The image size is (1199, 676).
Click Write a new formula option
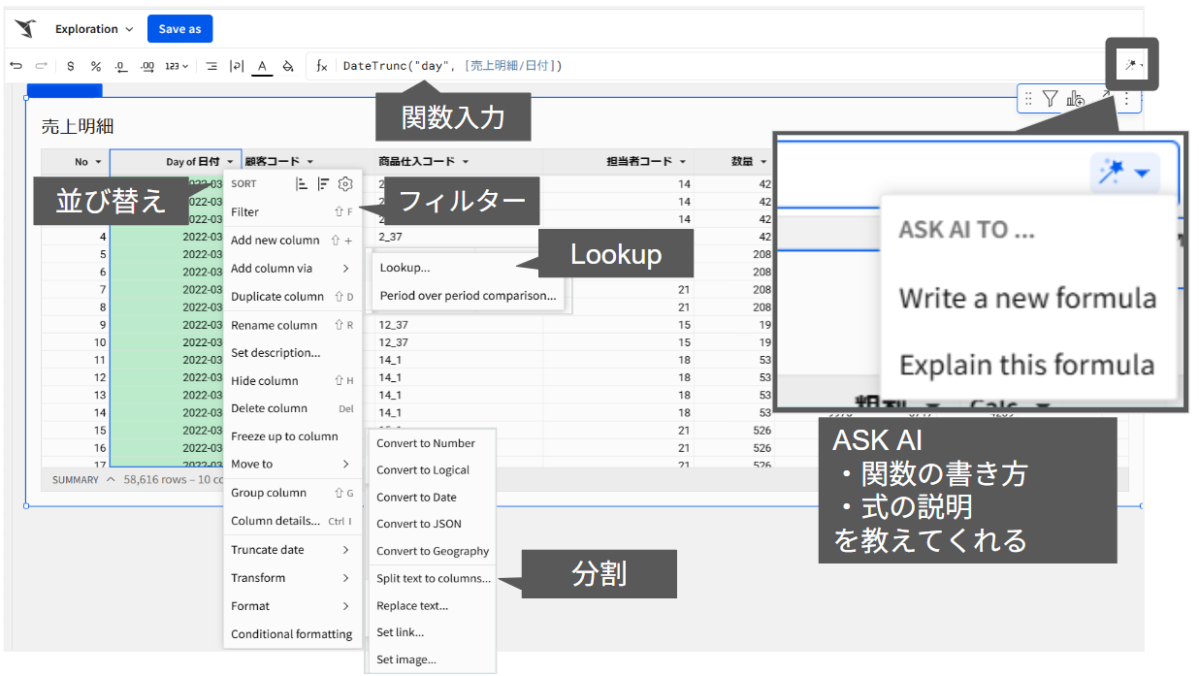[1030, 300]
